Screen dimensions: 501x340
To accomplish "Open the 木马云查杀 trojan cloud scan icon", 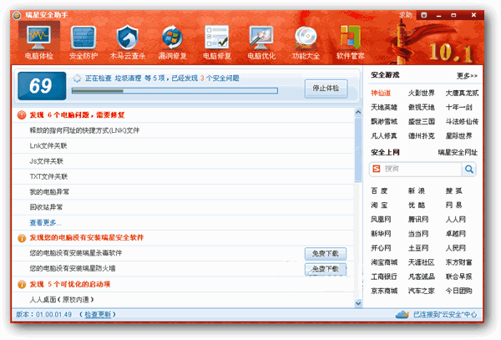I will pos(128,42).
